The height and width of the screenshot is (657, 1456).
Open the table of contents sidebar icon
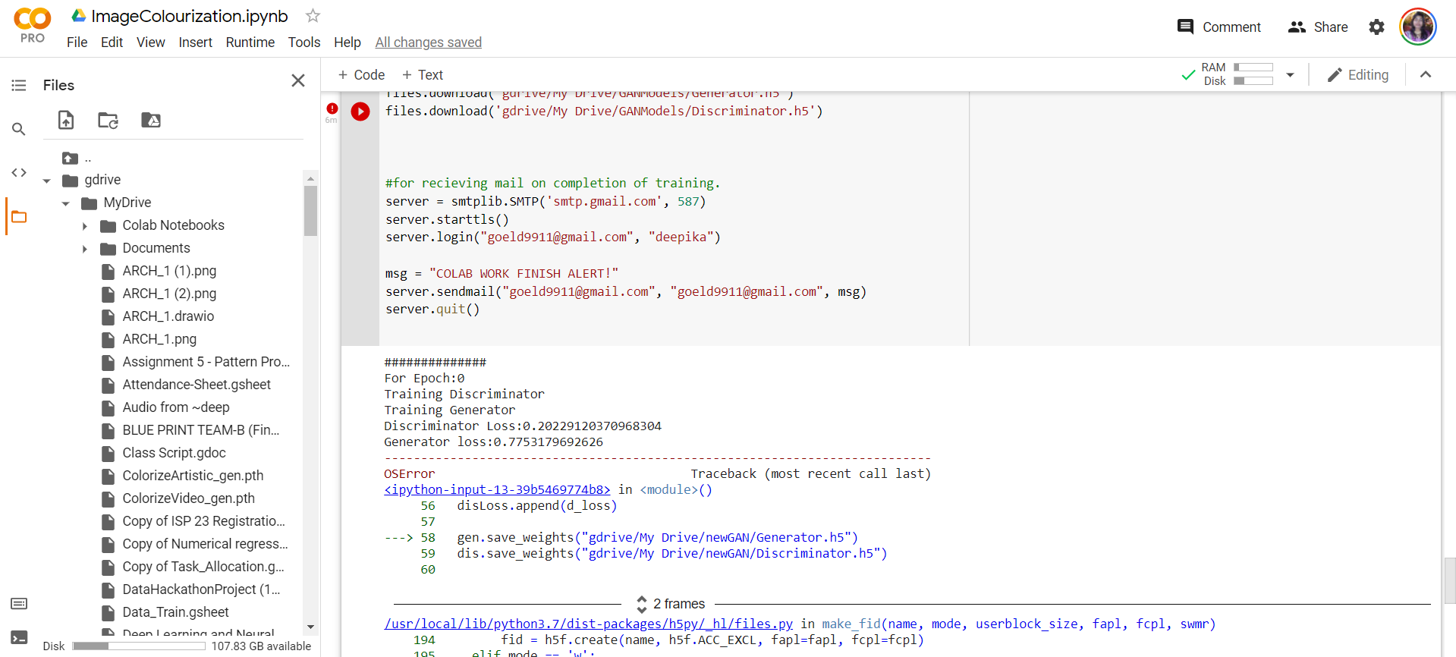(x=19, y=85)
